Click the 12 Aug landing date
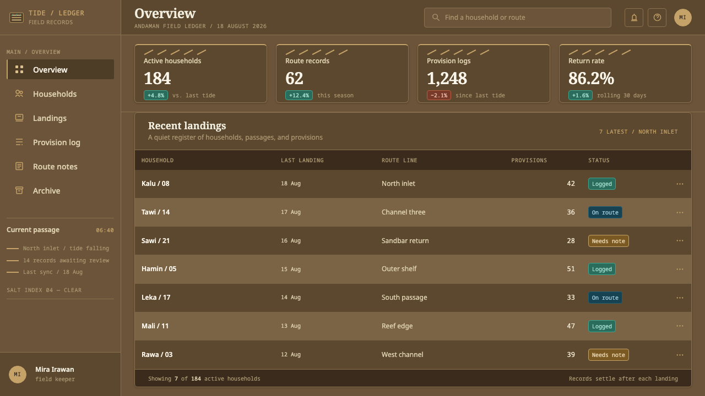Screen dimensions: 705x396 tap(291, 355)
